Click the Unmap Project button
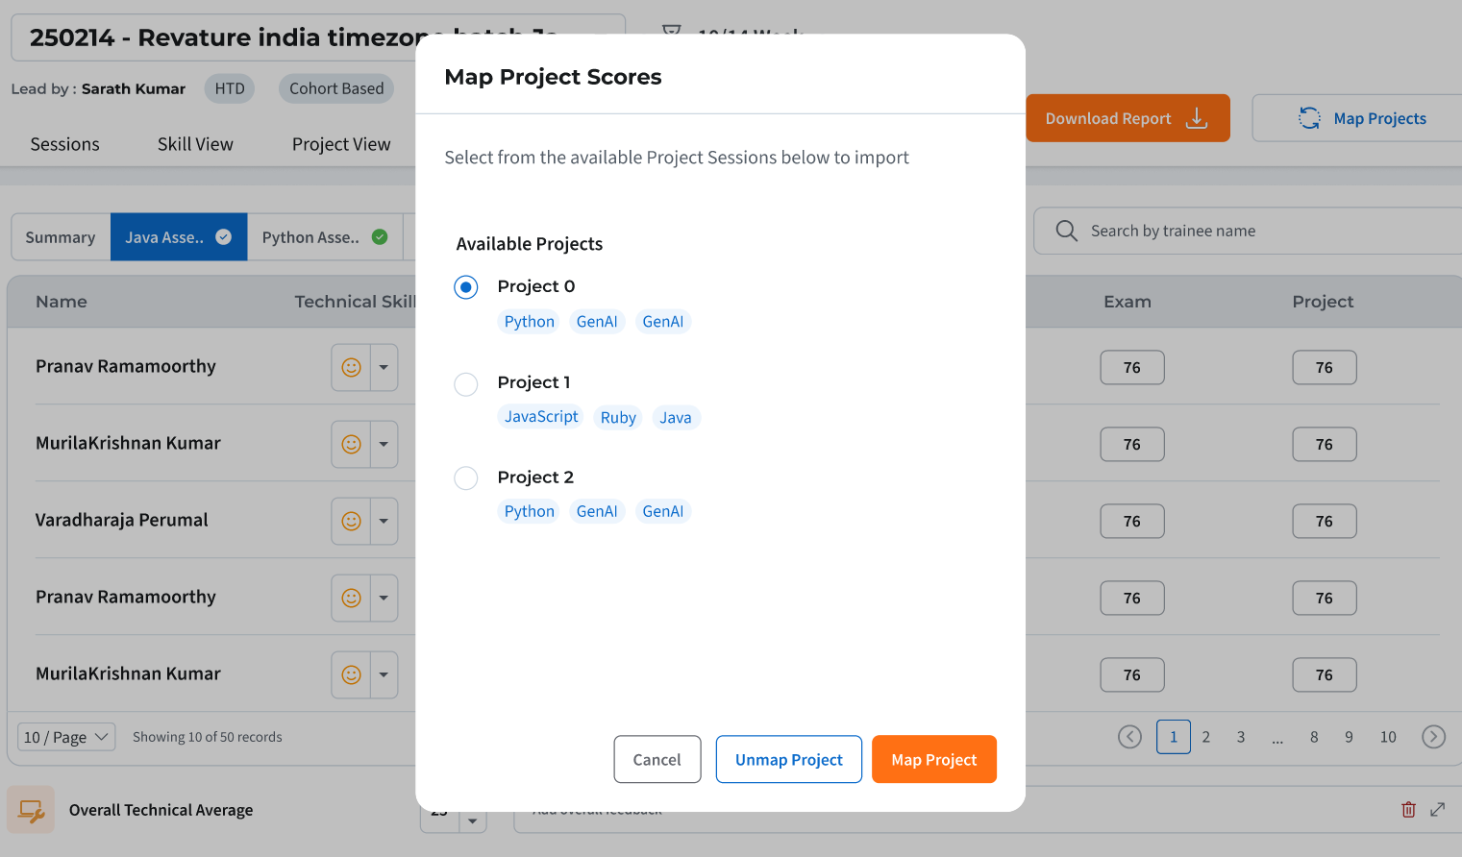The image size is (1462, 857). click(x=788, y=759)
